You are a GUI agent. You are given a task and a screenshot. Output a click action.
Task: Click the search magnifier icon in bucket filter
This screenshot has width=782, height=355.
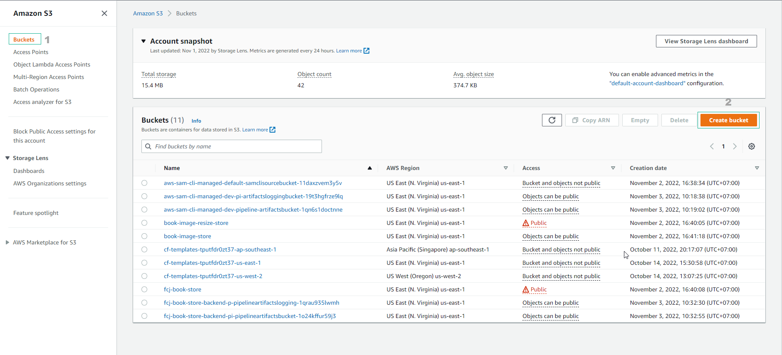click(x=148, y=146)
